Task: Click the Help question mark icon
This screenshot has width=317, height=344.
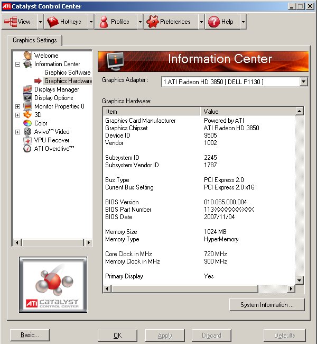Action: click(x=213, y=22)
